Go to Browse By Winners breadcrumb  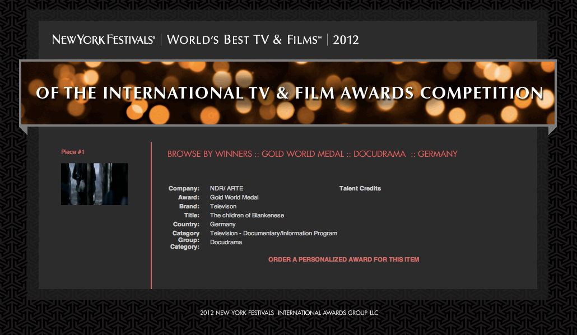(x=210, y=154)
